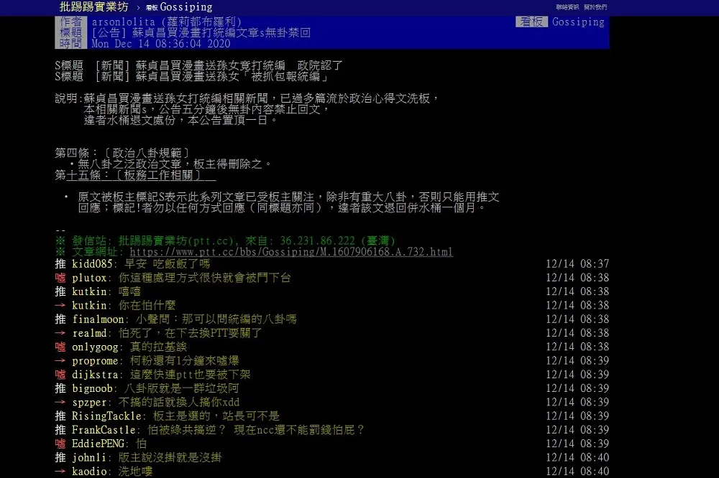Click the 看板 label in article header
Image resolution: width=719 pixels, height=478 pixels.
click(531, 22)
